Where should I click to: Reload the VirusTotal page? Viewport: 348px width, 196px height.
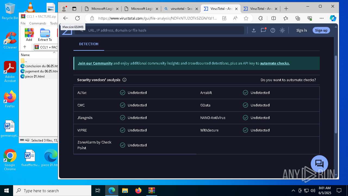[77, 18]
